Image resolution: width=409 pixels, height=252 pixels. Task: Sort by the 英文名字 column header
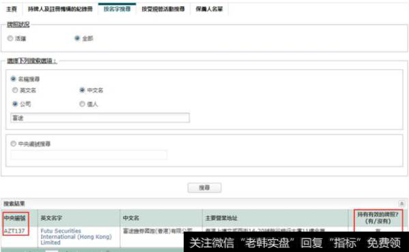click(51, 218)
